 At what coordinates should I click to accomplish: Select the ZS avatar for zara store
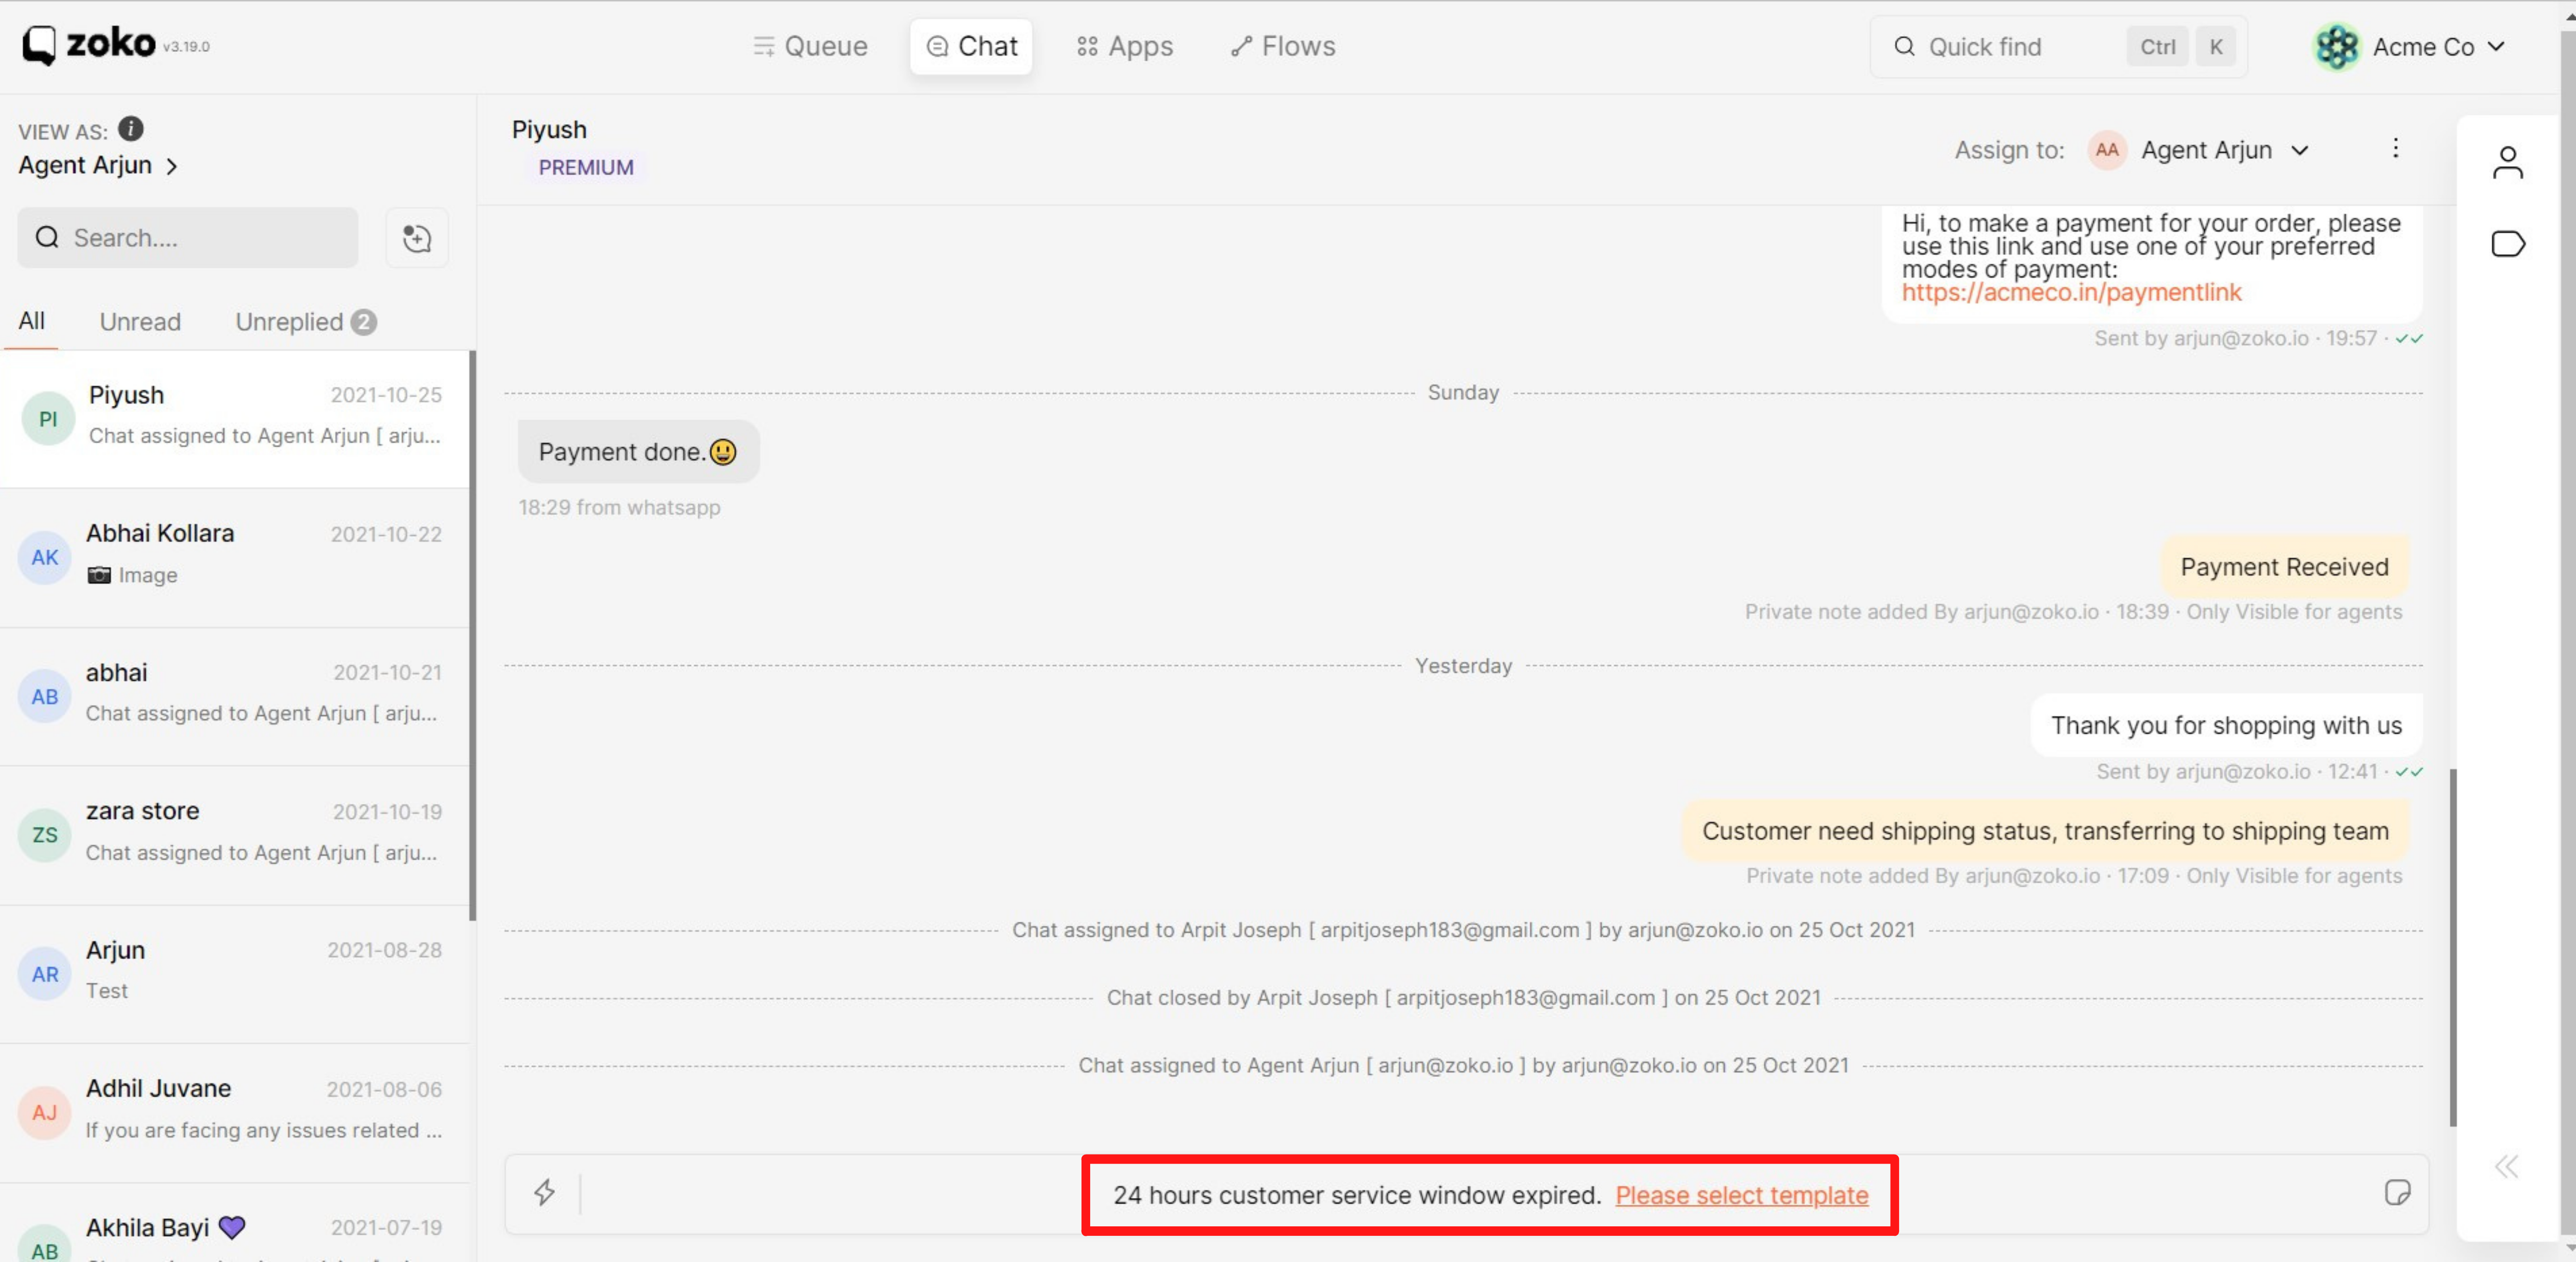[45, 835]
